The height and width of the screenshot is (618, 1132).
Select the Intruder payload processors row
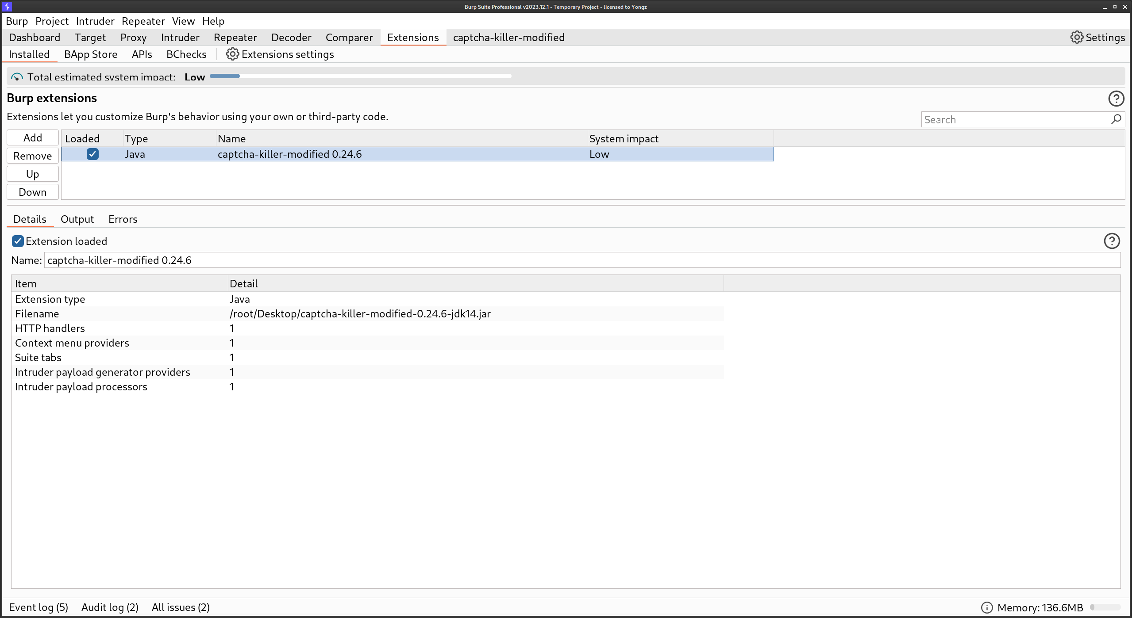[x=368, y=387]
